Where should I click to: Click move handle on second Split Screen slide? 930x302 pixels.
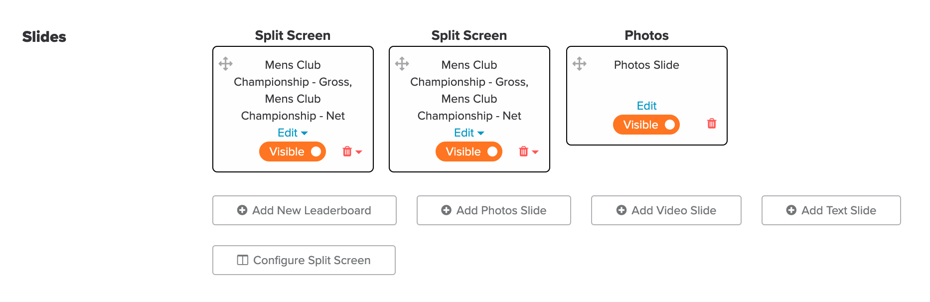point(402,64)
